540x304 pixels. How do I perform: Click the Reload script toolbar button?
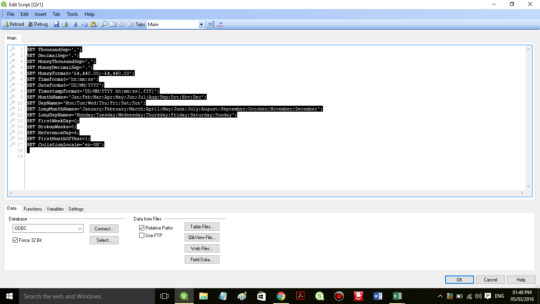[x=13, y=24]
